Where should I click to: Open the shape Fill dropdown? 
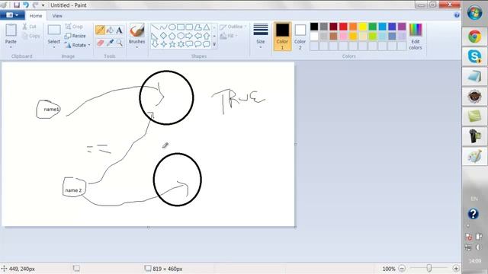(x=229, y=36)
